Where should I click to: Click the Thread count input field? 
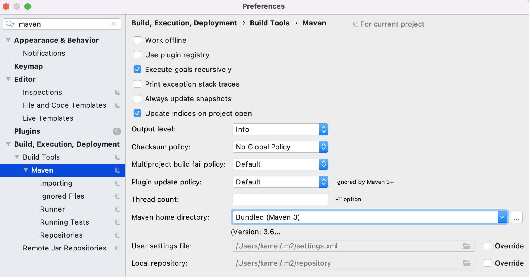pos(280,199)
